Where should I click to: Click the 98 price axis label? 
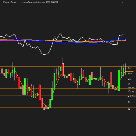(x=129, y=84)
